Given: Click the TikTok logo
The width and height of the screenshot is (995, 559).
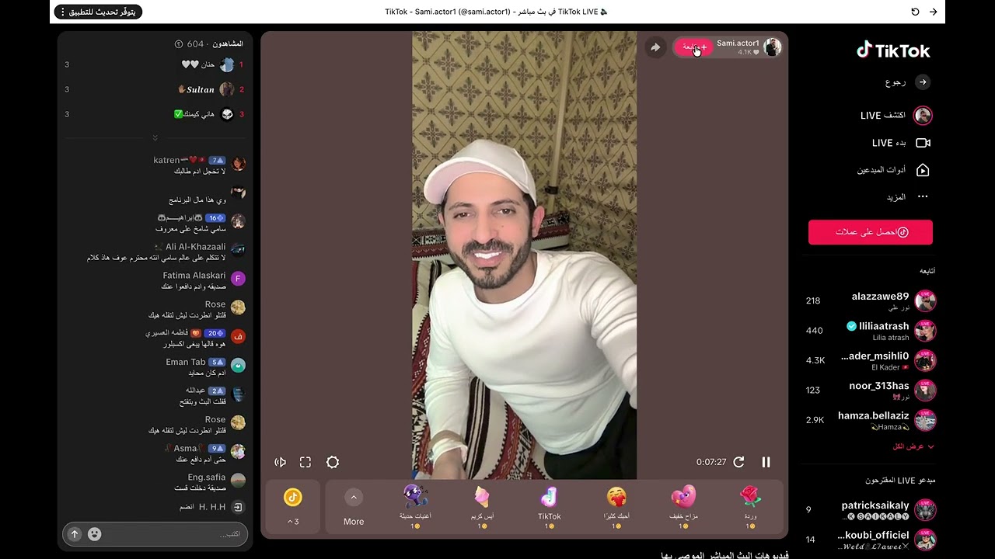Looking at the screenshot, I should [x=892, y=50].
